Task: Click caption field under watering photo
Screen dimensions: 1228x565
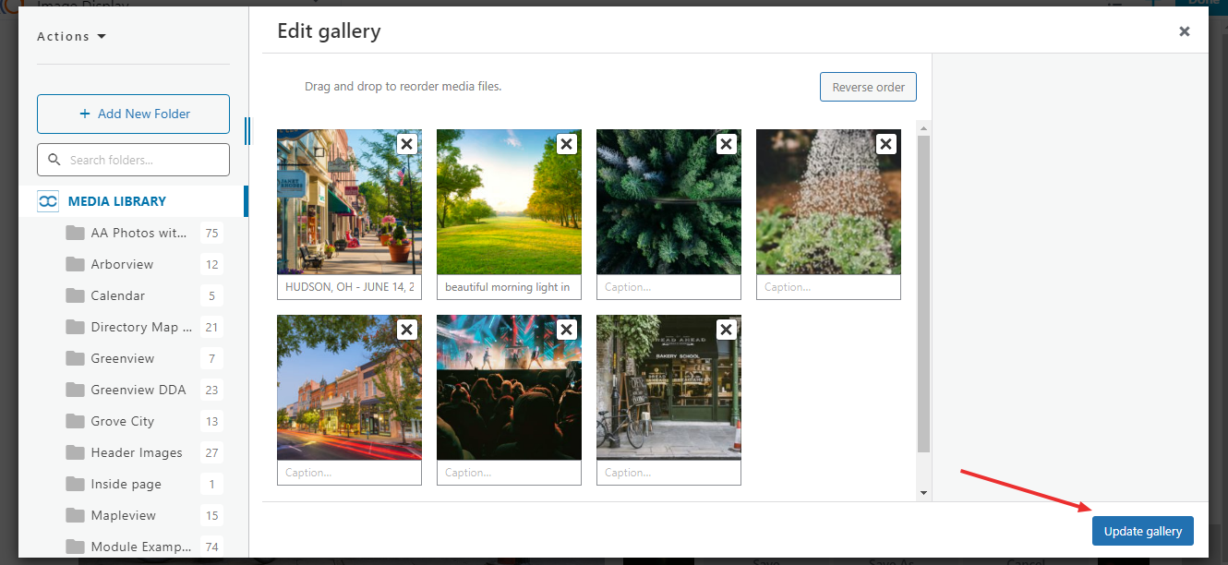Action: 828,287
